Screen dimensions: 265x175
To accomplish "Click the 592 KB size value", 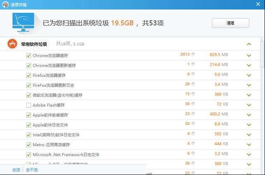I will [221, 134].
